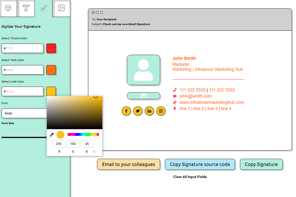
Task: Open www.influencermarketinghub.com link
Action: point(212,103)
